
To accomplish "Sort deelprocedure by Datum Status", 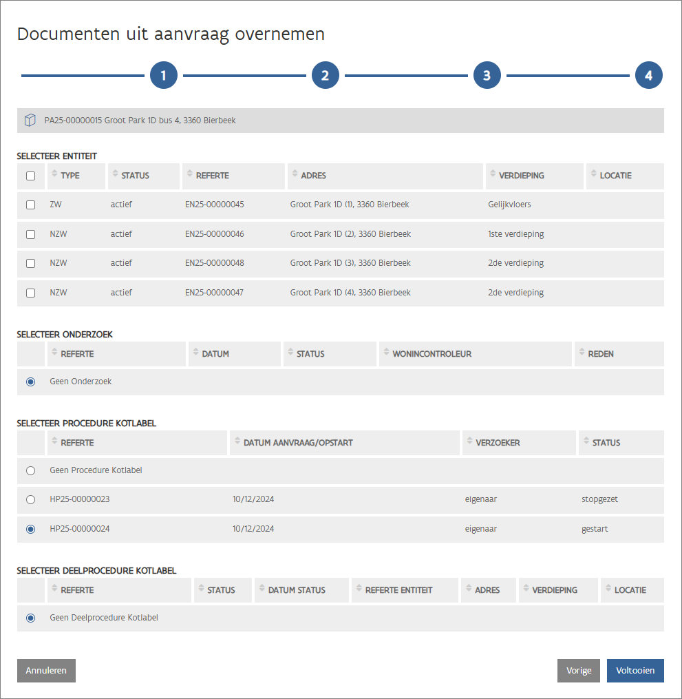I will (296, 590).
